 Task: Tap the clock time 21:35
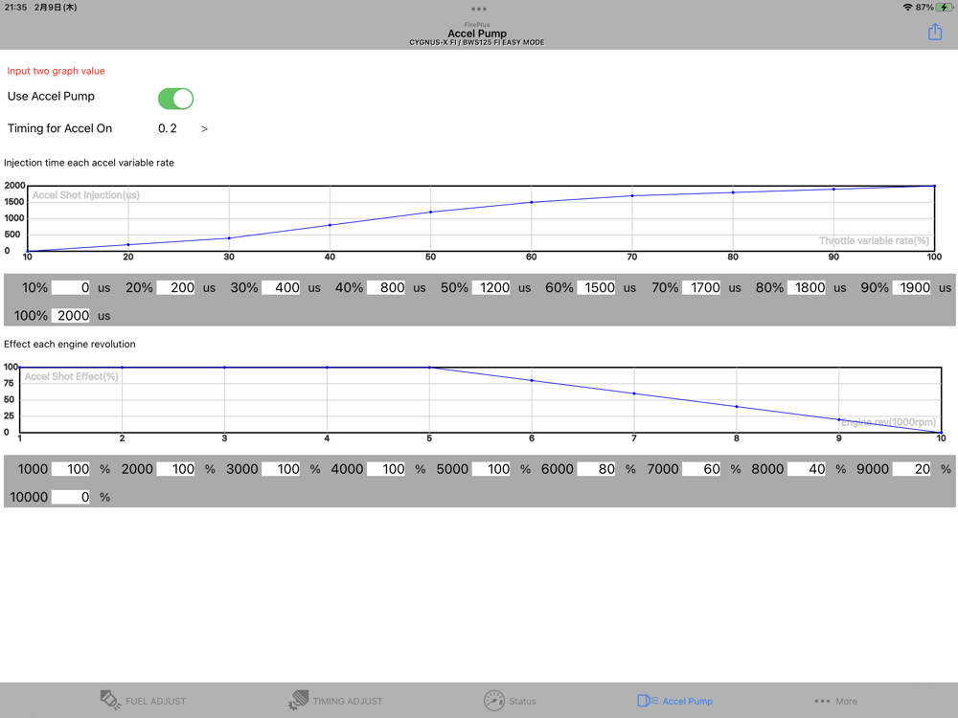[x=15, y=8]
